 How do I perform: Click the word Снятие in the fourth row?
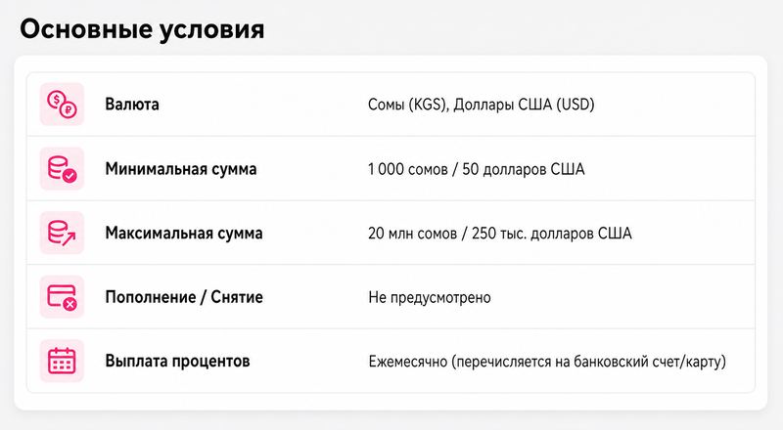click(x=237, y=297)
